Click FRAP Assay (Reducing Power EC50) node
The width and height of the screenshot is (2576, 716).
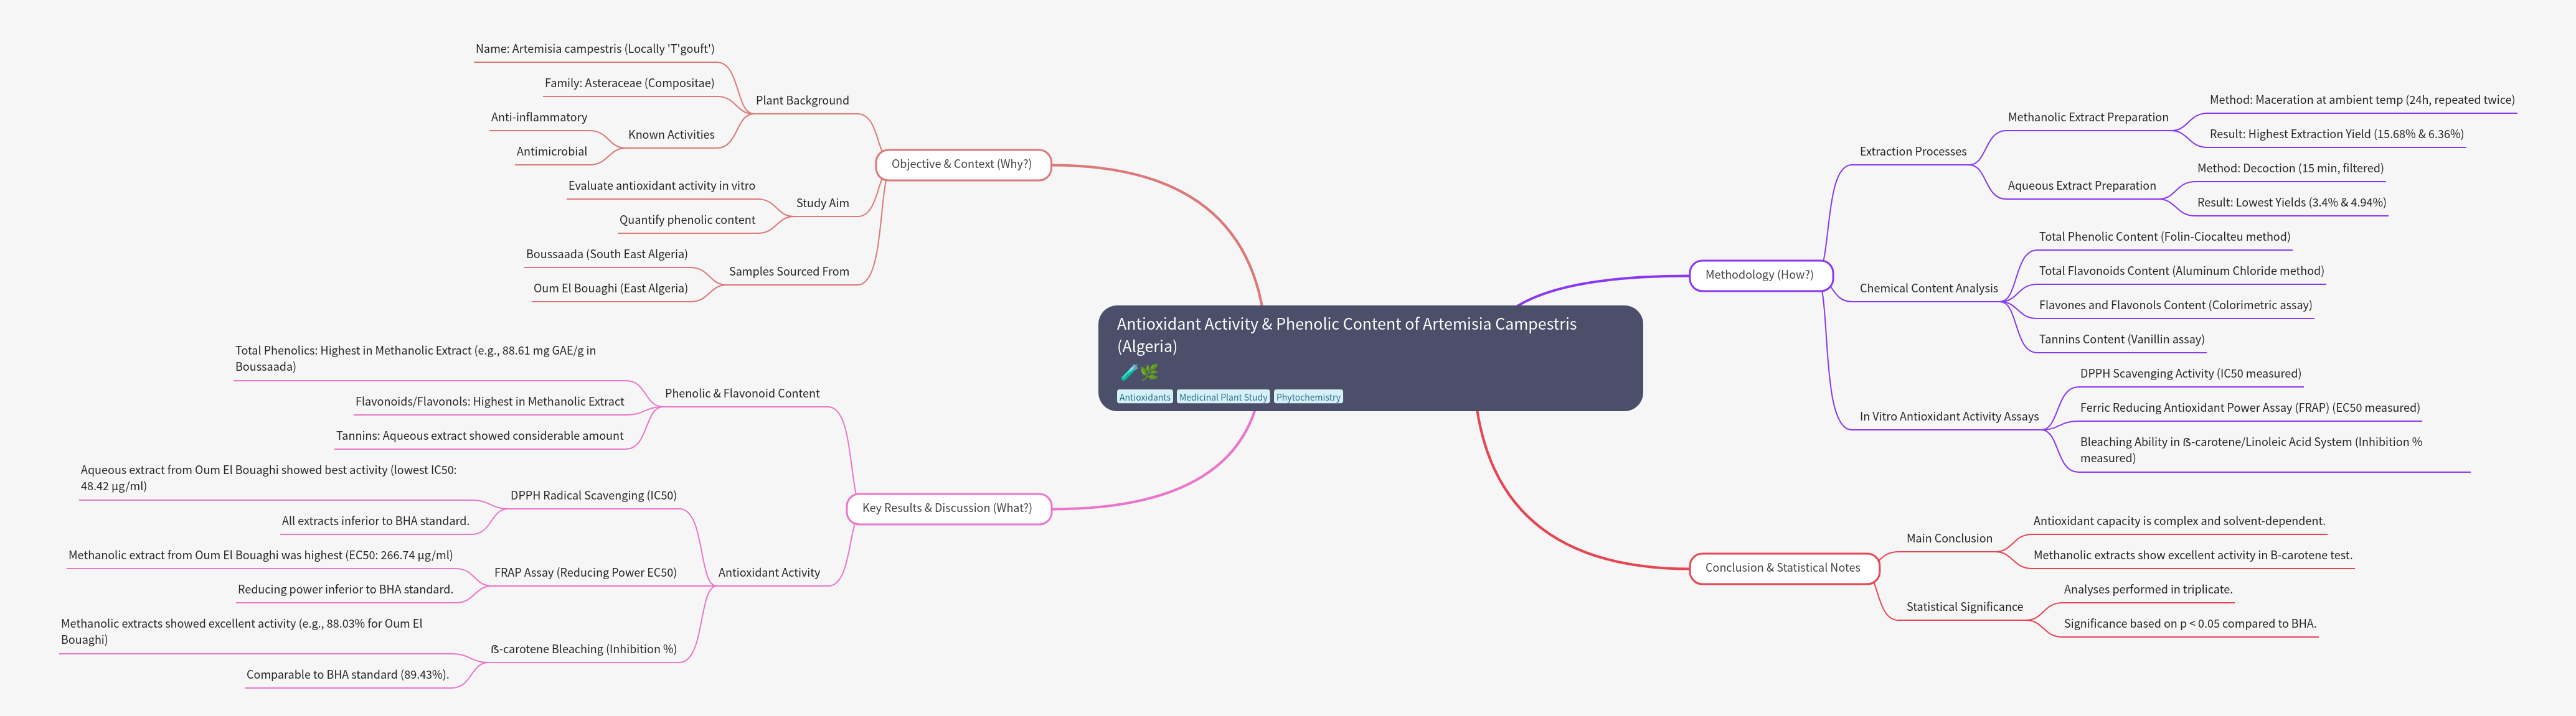(x=585, y=573)
